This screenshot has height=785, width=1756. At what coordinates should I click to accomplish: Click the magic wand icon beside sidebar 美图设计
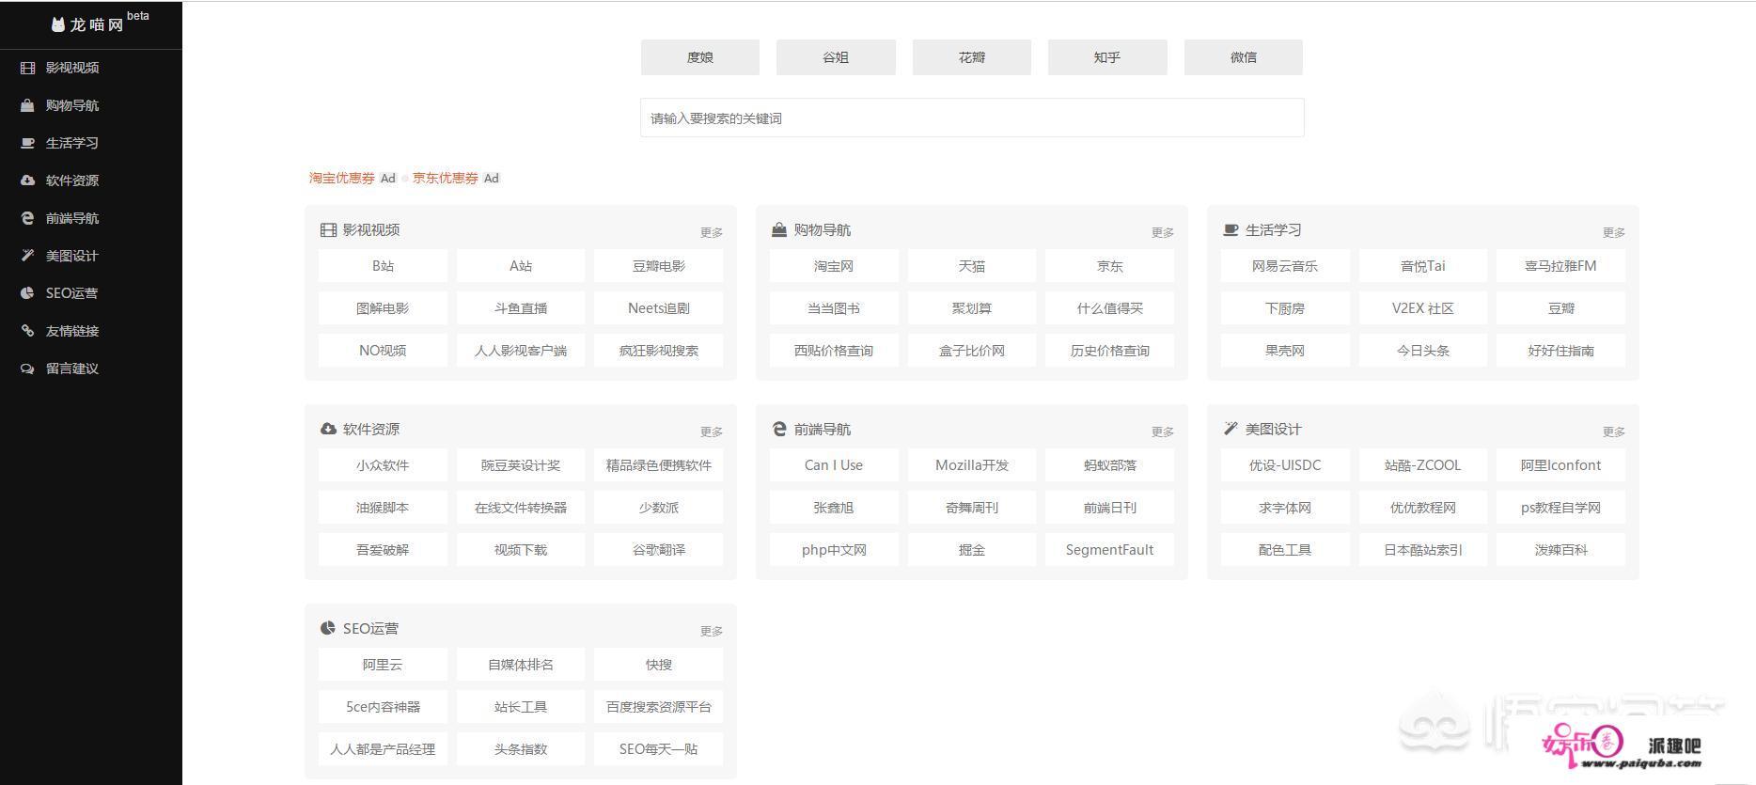pyautogui.click(x=27, y=256)
